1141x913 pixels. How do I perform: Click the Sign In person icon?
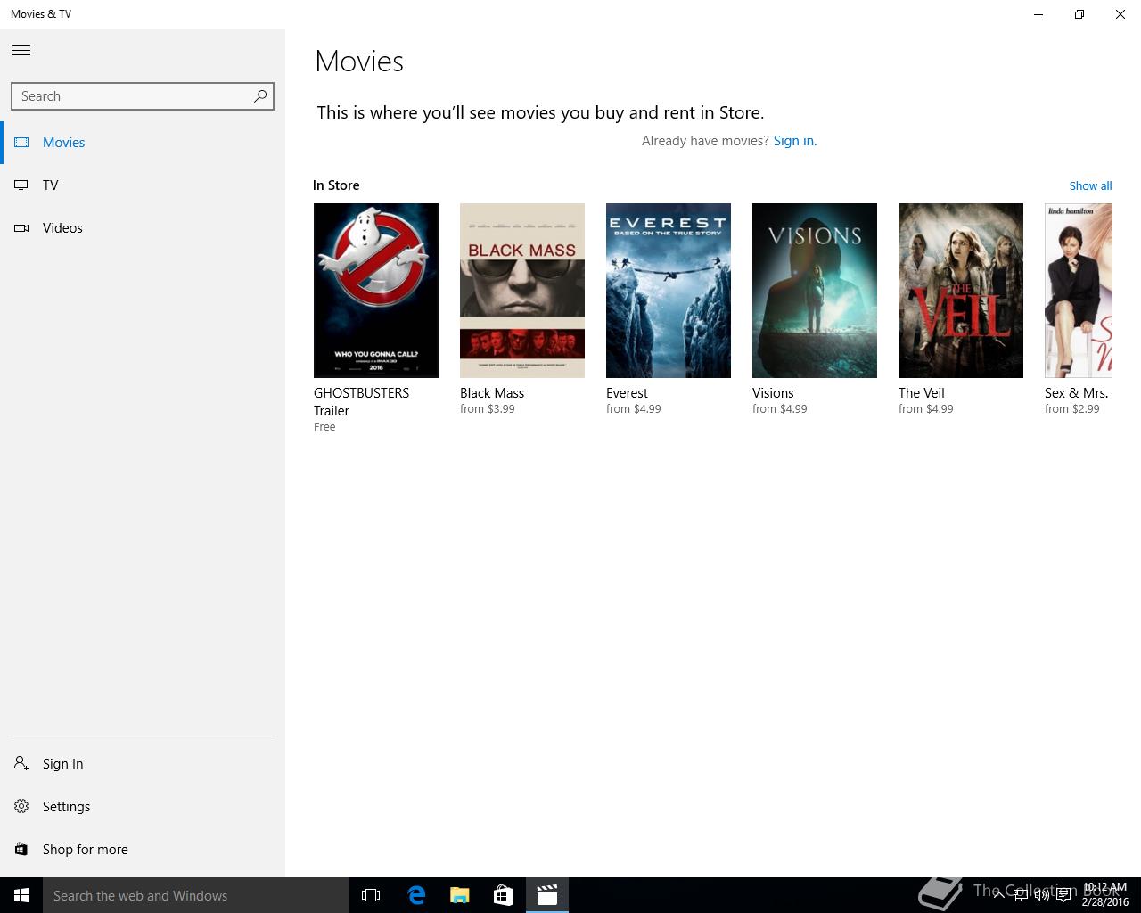[21, 763]
